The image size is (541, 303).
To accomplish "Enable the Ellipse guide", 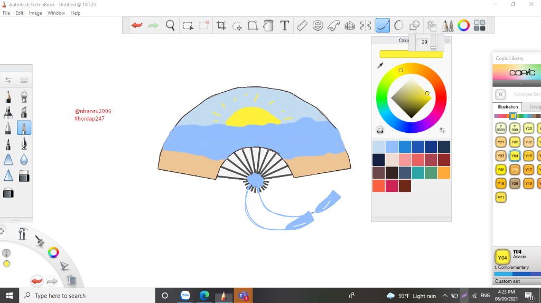I will 318,25.
